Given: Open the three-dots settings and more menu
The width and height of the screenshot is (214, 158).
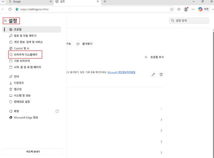Looking at the screenshot, I should (193, 9).
